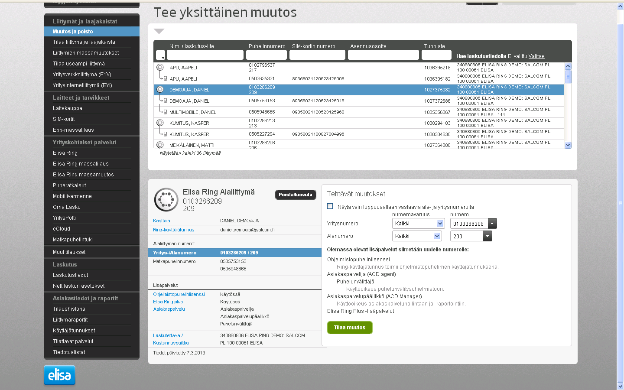Image resolution: width=624 pixels, height=390 pixels.
Task: Open the Käyttäjä link
Action: [162, 221]
